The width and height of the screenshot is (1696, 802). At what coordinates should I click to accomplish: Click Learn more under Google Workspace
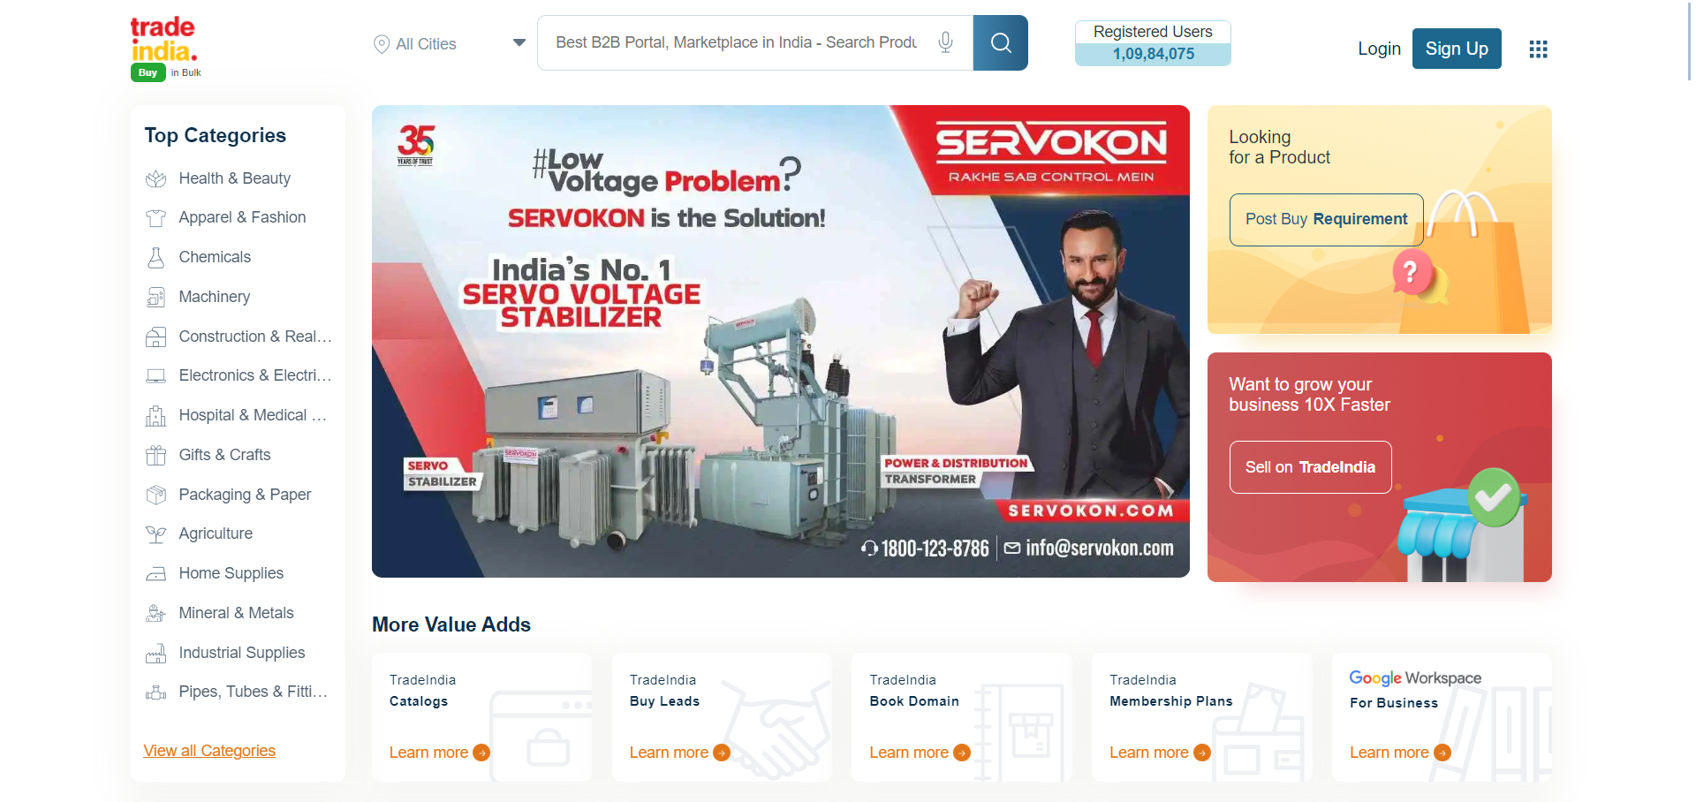point(1400,753)
